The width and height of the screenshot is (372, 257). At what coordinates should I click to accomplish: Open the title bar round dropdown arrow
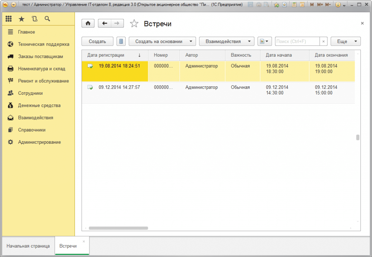pos(14,5)
